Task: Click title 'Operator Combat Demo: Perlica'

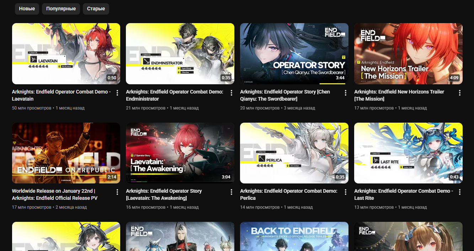Action: (x=289, y=194)
